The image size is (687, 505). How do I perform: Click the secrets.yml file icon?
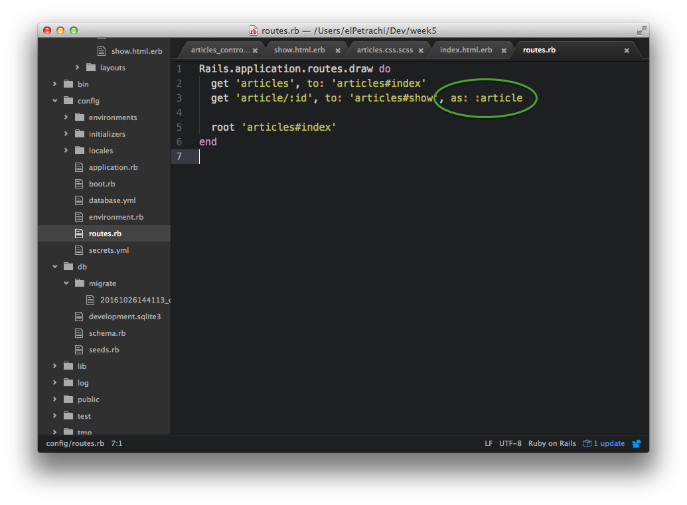point(79,250)
